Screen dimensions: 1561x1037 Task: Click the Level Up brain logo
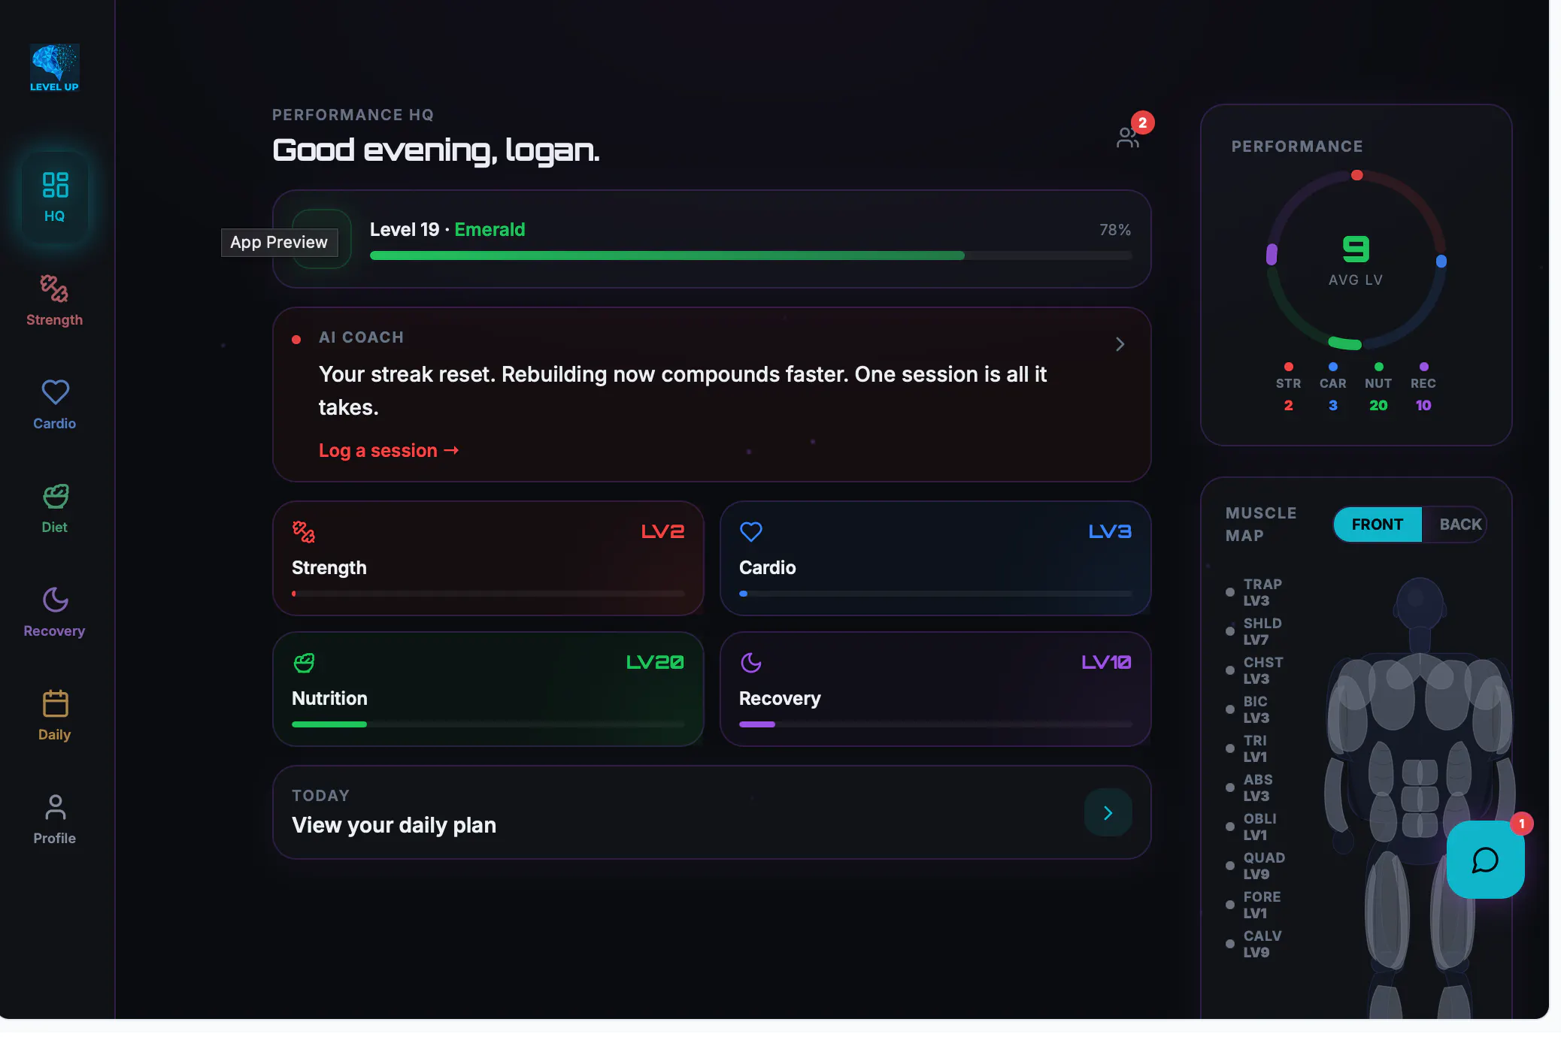coord(54,68)
